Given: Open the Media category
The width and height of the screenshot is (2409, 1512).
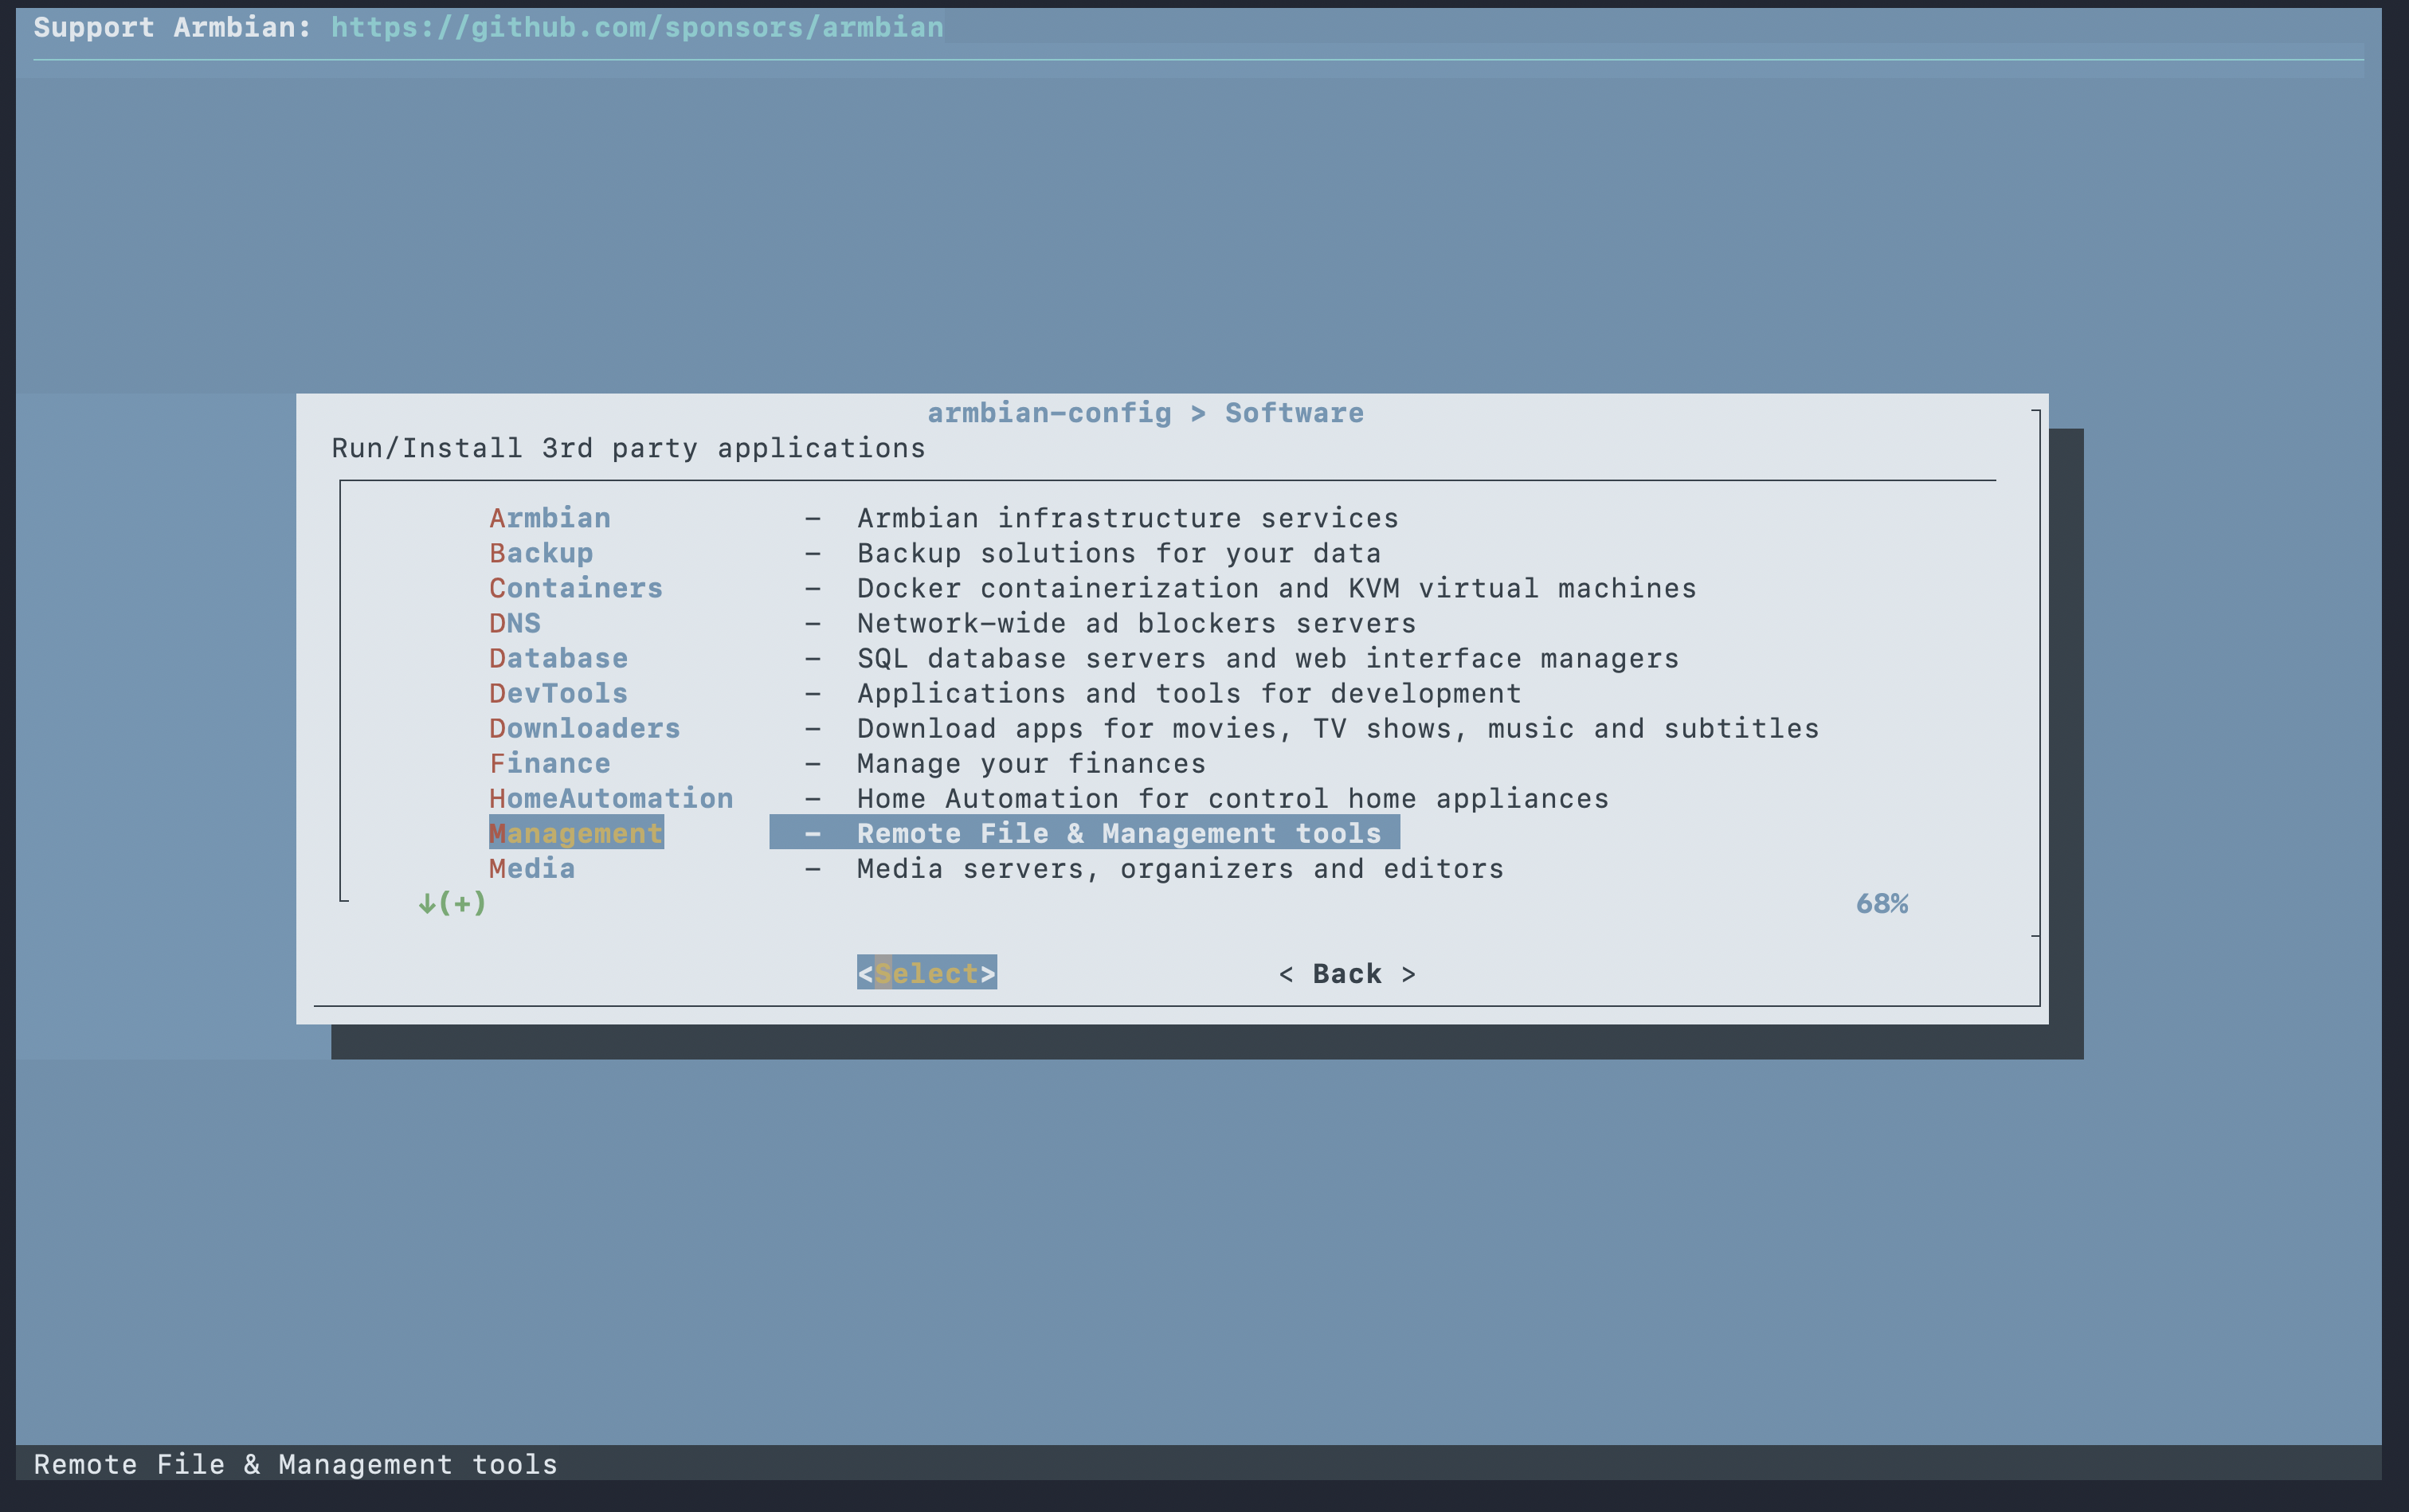Looking at the screenshot, I should click(x=532, y=868).
